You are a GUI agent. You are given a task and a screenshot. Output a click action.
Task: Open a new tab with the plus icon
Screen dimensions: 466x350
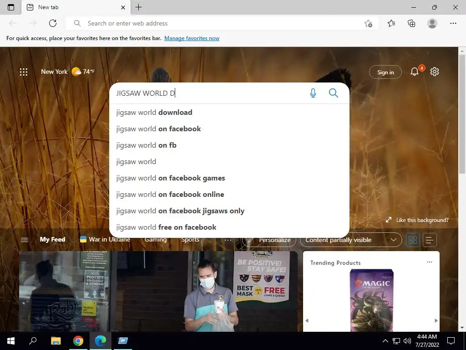tap(138, 7)
